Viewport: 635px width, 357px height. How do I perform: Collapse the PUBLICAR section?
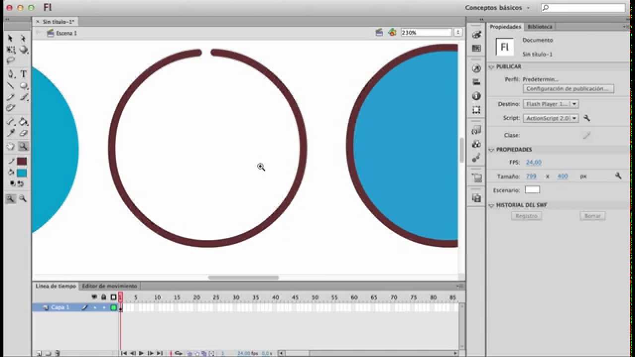click(x=492, y=66)
